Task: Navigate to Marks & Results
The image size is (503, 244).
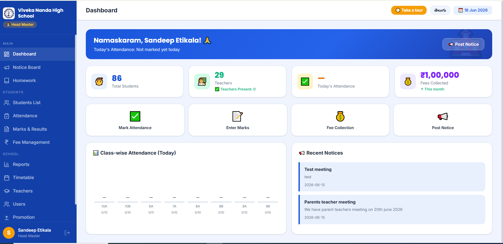Action: click(37, 129)
